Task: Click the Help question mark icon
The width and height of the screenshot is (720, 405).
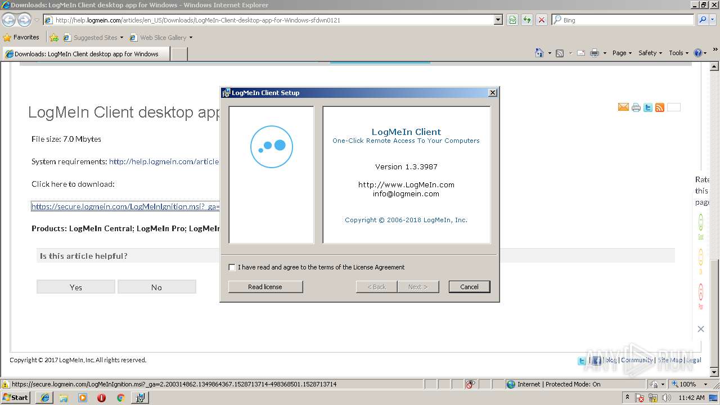Action: coord(698,53)
